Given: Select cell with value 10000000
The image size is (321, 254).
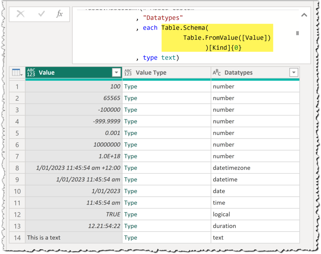Looking at the screenshot, I should point(74,145).
